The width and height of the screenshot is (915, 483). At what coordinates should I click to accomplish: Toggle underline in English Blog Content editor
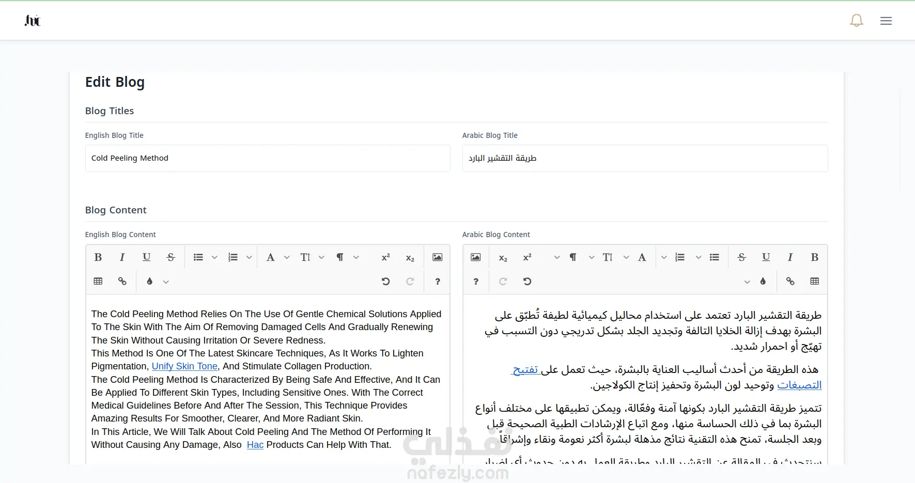[x=147, y=257]
